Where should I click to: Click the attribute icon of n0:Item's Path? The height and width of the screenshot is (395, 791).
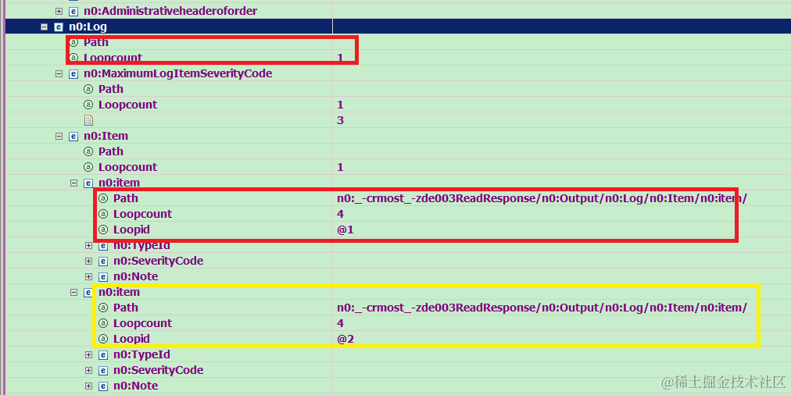pos(88,151)
